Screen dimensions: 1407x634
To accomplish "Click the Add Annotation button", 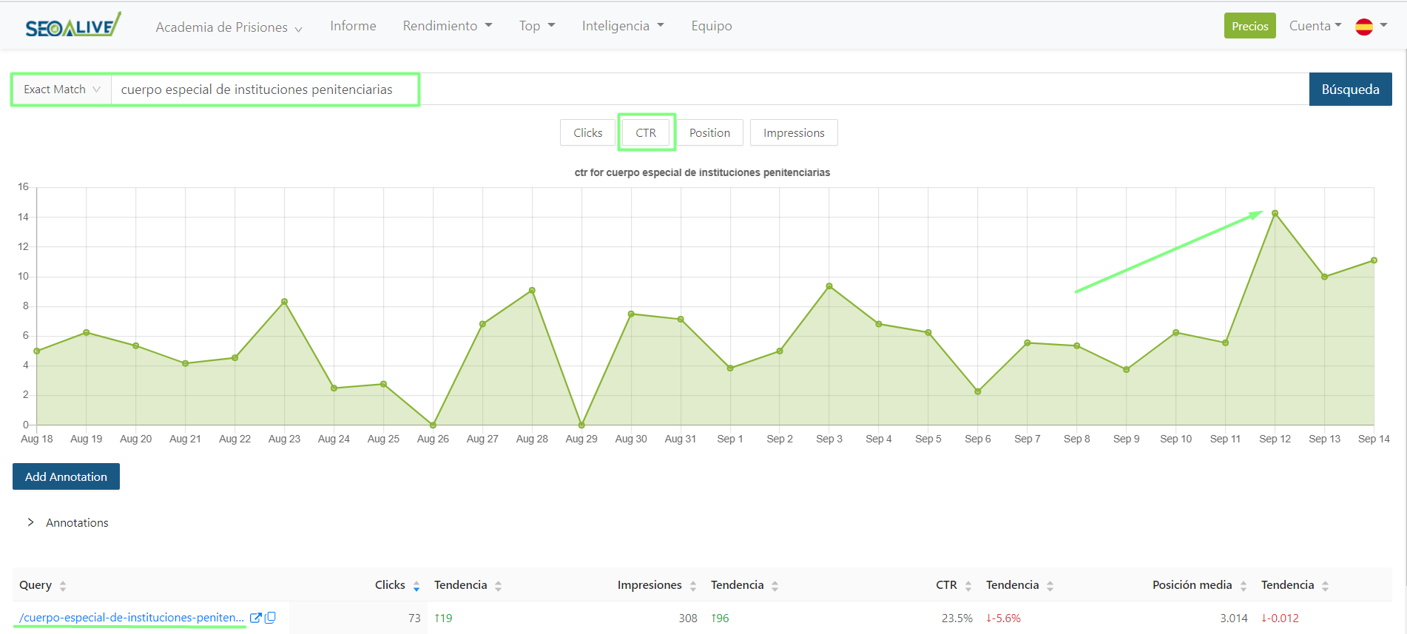I will (66, 476).
